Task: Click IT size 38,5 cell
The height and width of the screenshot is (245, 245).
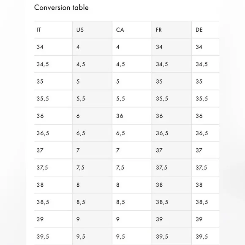Action: pyautogui.click(x=53, y=202)
